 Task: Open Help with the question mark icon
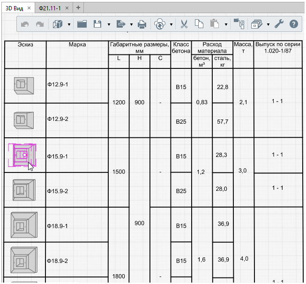click(x=294, y=24)
